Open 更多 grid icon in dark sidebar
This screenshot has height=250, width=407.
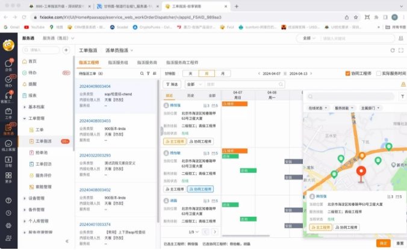click(8, 177)
